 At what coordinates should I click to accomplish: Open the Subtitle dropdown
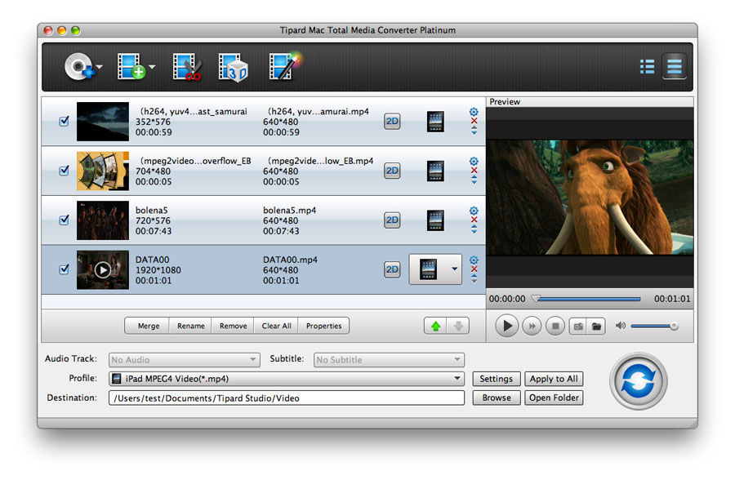pyautogui.click(x=458, y=360)
